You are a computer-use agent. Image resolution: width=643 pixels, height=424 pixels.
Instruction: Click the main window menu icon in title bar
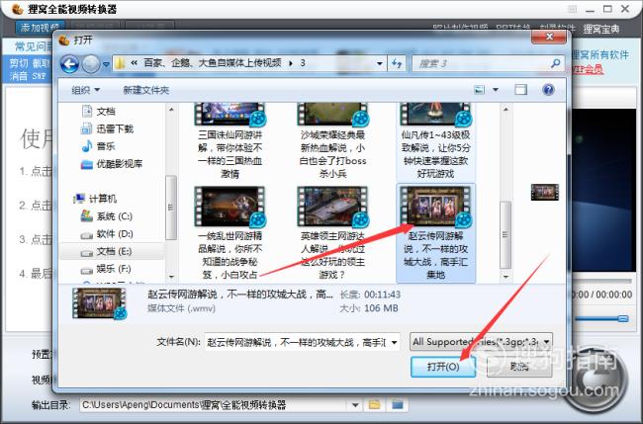coord(573,9)
